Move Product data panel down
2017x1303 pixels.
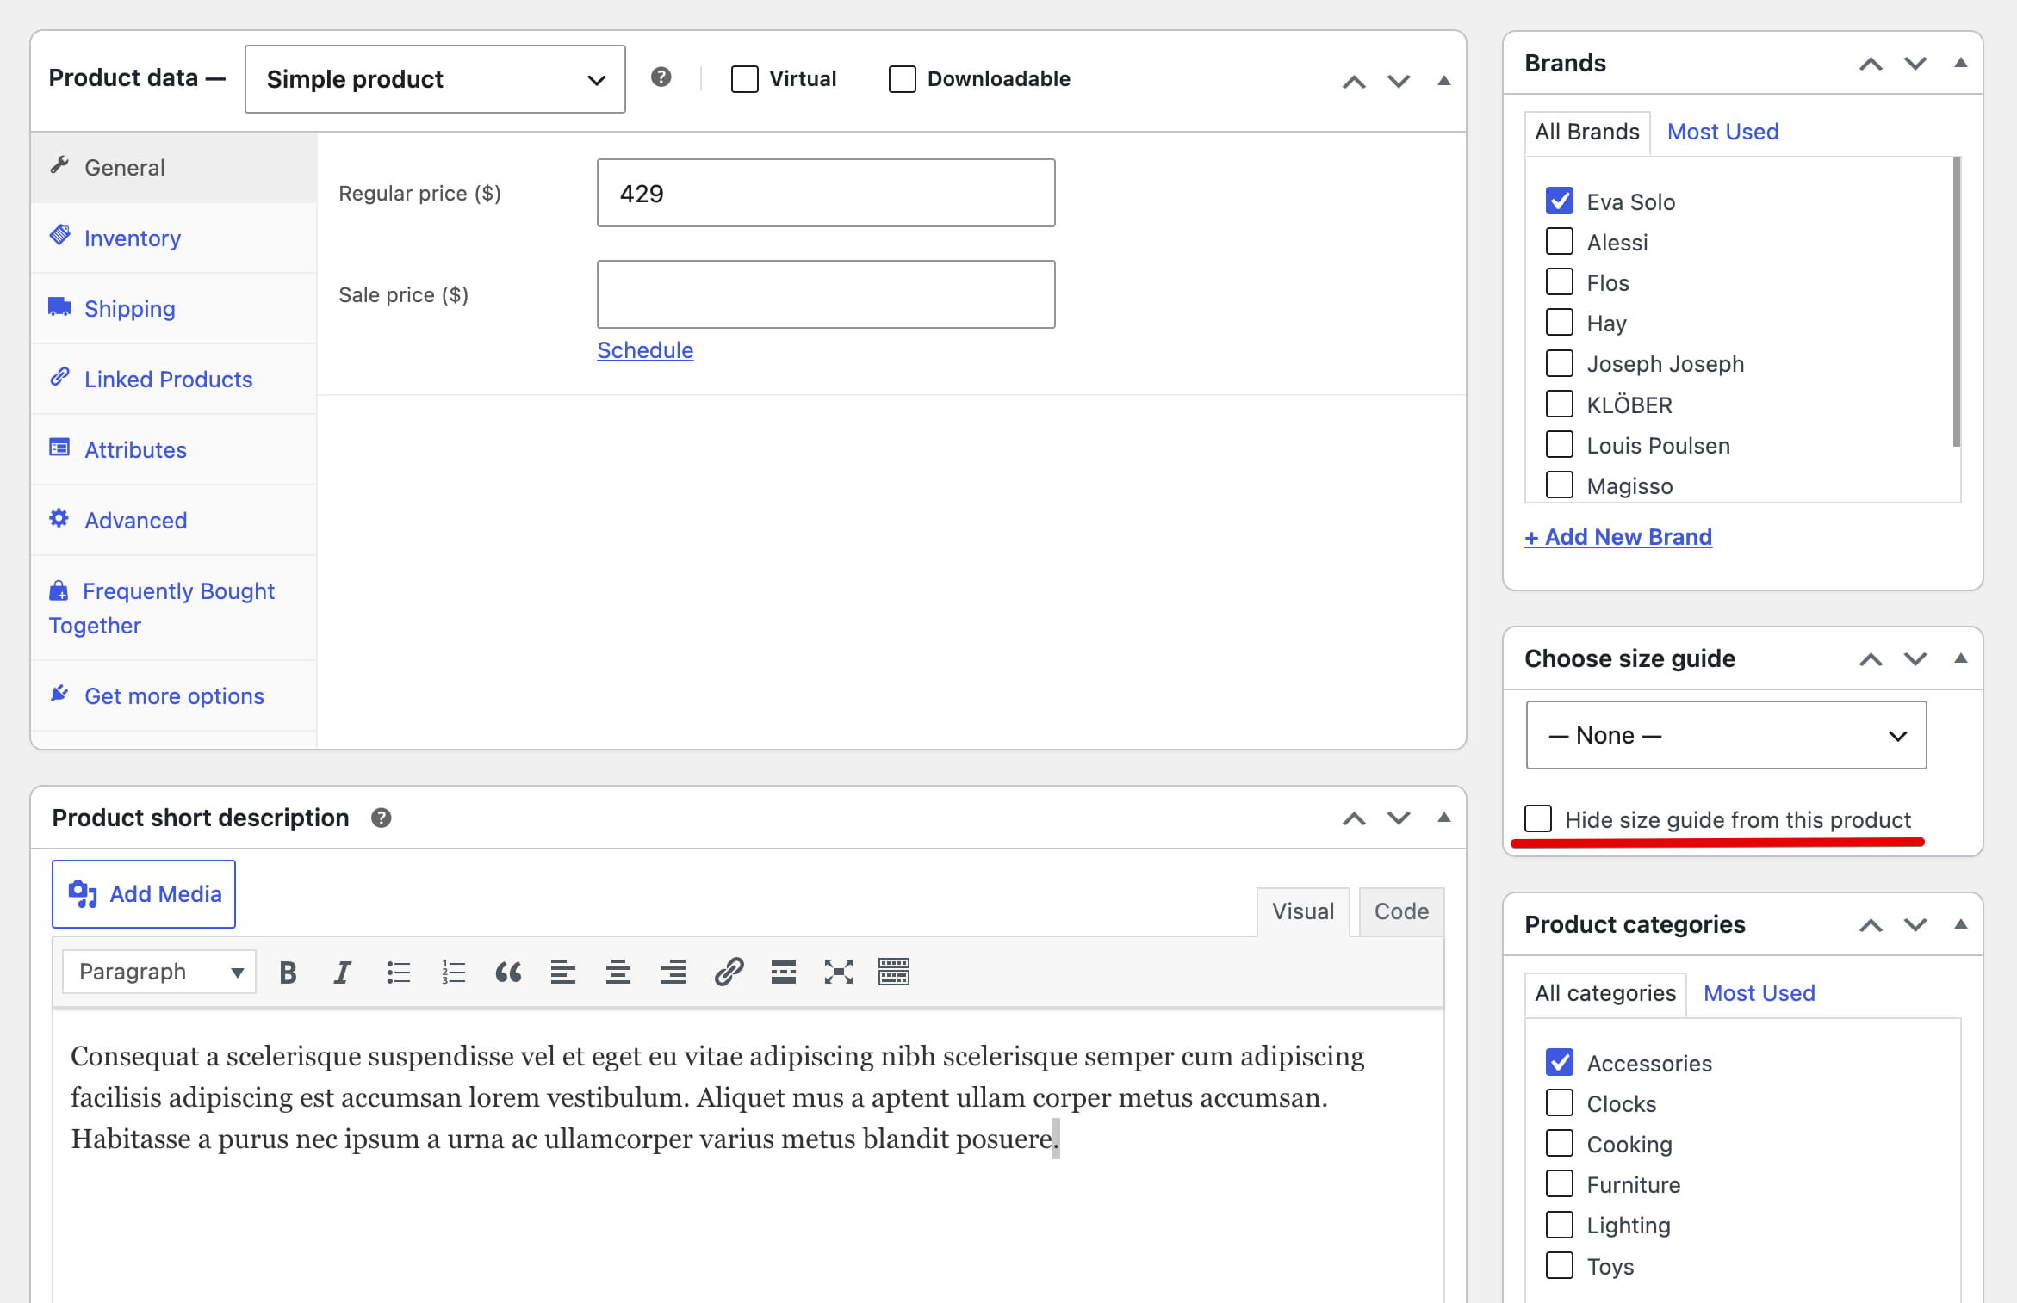1399,82
